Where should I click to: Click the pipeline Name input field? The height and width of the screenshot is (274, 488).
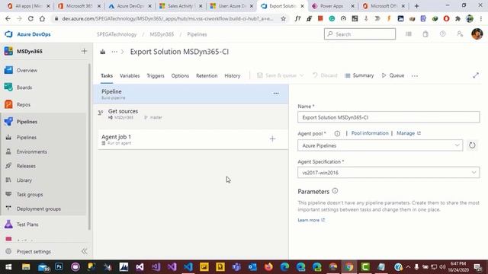(388, 117)
